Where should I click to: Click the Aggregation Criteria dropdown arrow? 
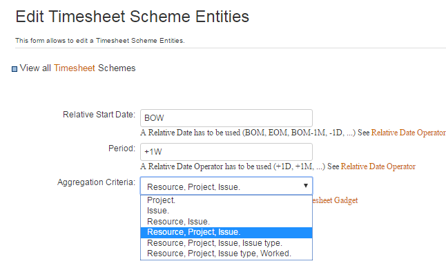pos(305,186)
